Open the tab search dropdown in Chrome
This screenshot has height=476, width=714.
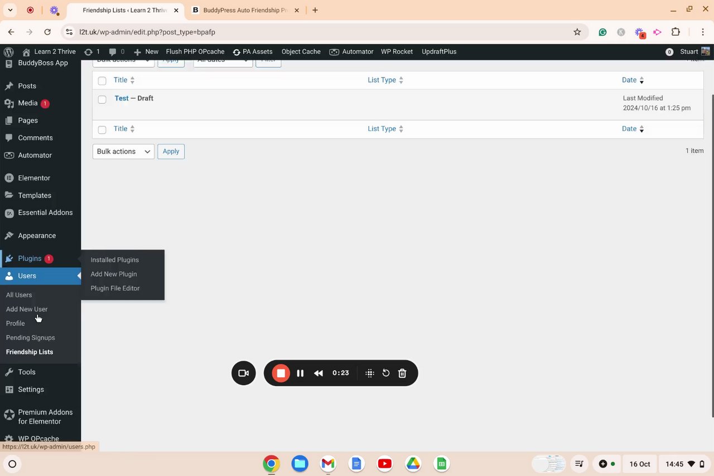tap(10, 10)
